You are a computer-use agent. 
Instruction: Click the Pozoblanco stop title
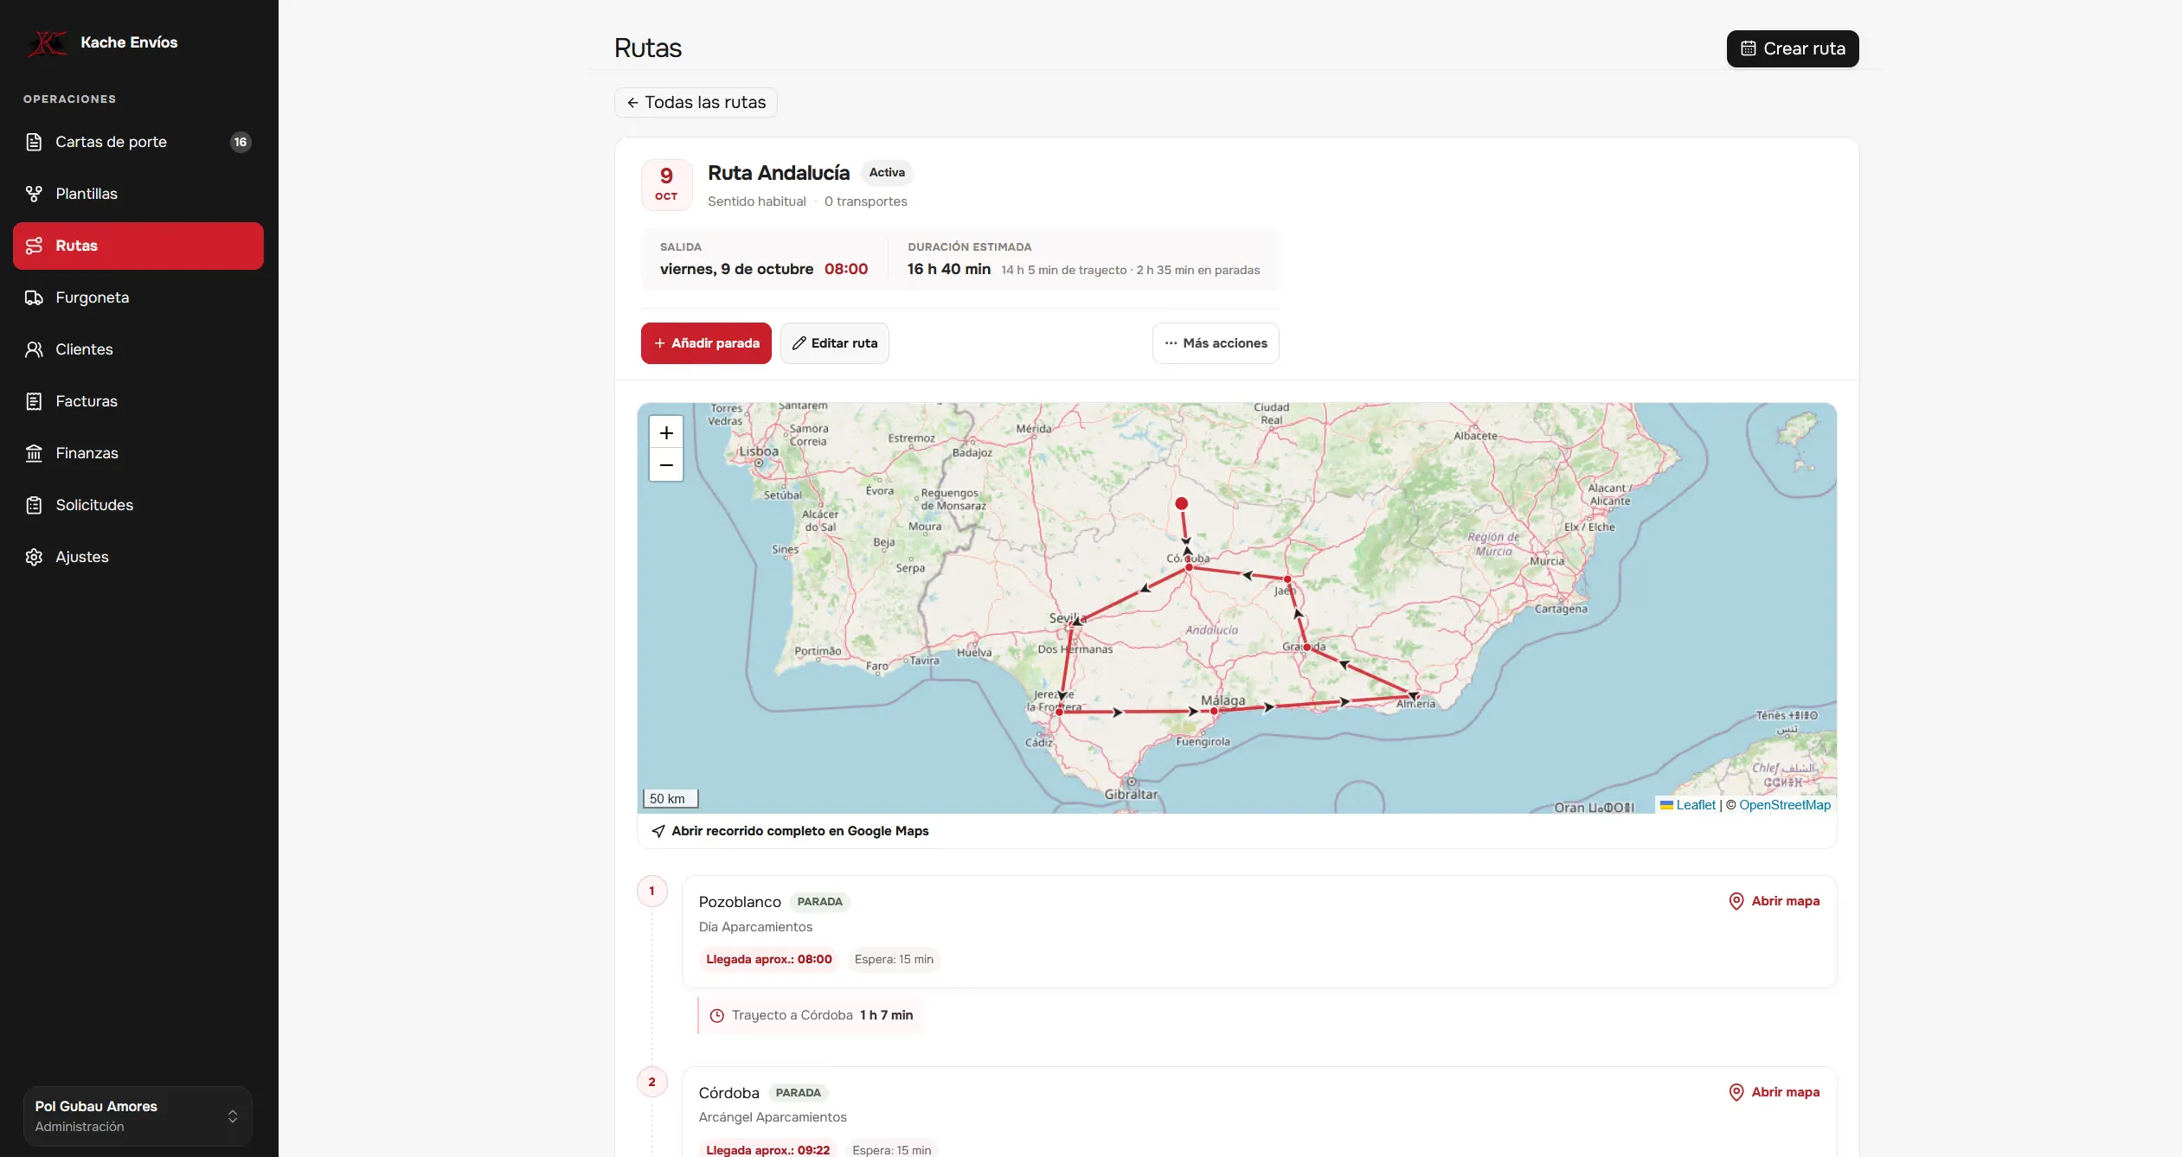point(740,902)
